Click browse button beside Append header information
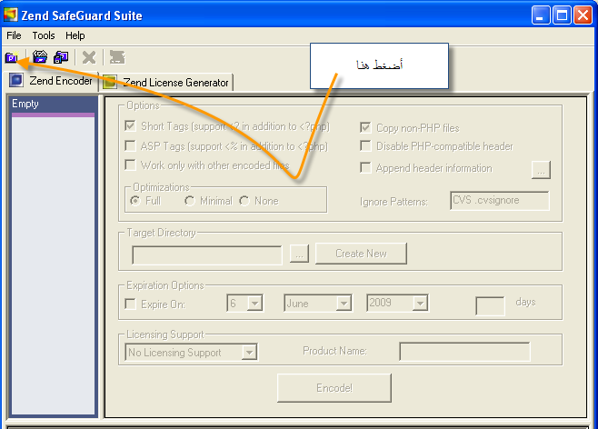The width and height of the screenshot is (598, 429). pyautogui.click(x=541, y=170)
